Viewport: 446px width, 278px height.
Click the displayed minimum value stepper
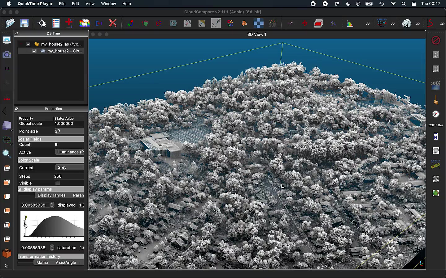tap(52, 205)
